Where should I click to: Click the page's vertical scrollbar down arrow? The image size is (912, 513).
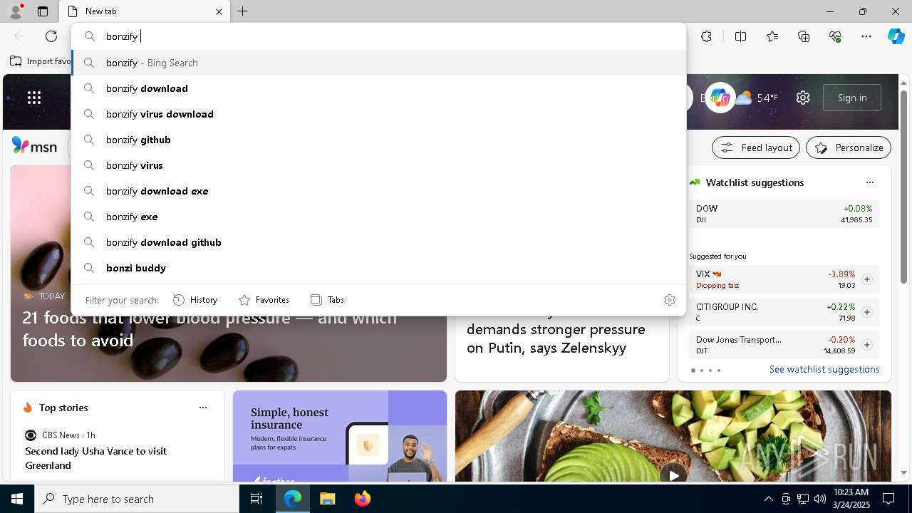[904, 472]
